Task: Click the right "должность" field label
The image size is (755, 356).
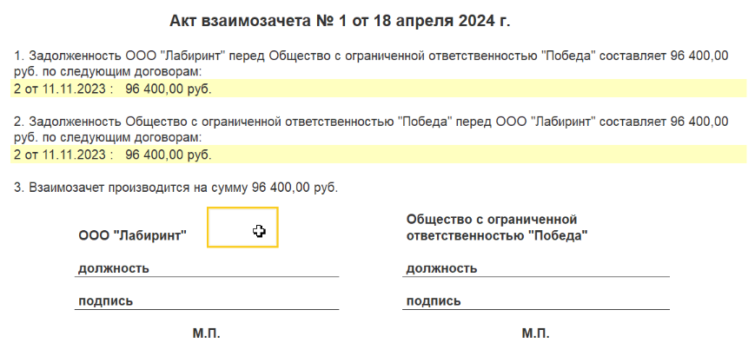Action: (x=441, y=268)
